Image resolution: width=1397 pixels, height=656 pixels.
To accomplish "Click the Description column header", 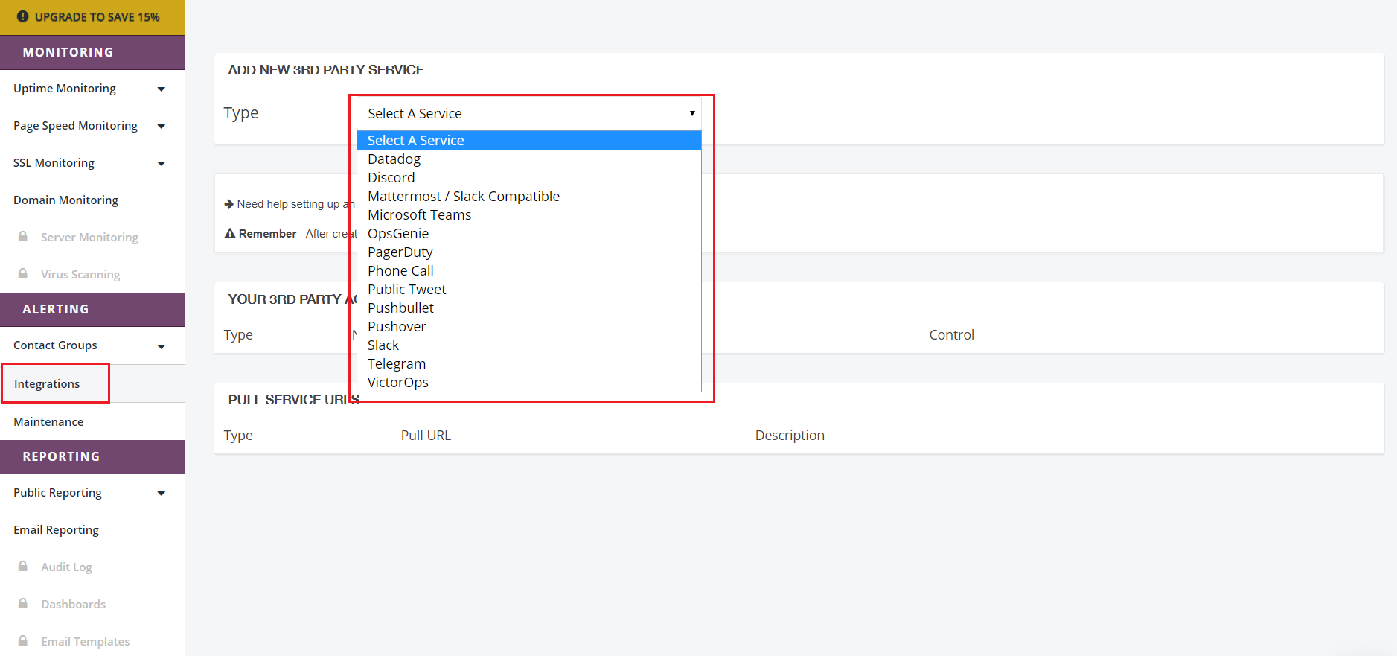I will click(x=790, y=436).
